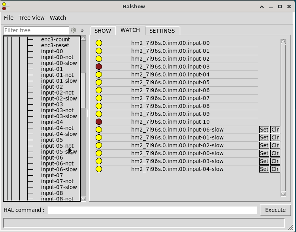Click the Filter tree input field
The width and height of the screenshot is (296, 232).
pos(36,30)
